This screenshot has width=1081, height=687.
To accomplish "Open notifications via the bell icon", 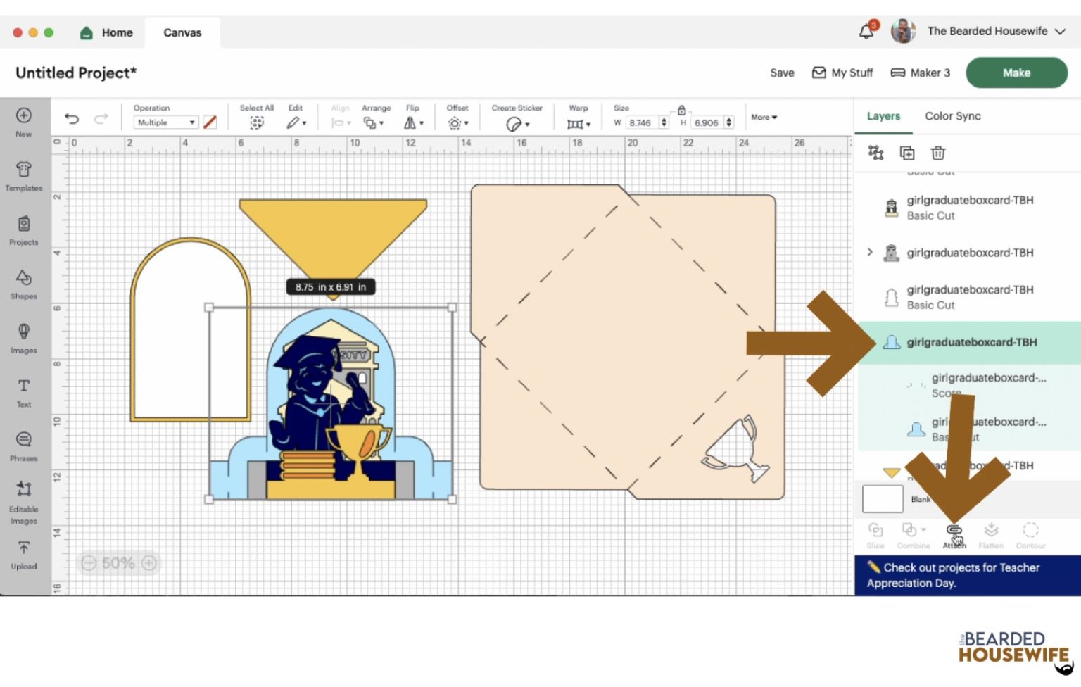I will coord(866,32).
